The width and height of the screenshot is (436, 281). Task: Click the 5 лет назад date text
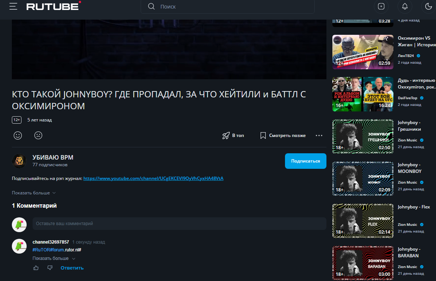tap(40, 120)
